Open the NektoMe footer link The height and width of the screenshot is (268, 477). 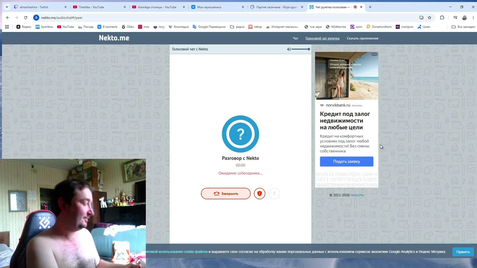pos(357,195)
